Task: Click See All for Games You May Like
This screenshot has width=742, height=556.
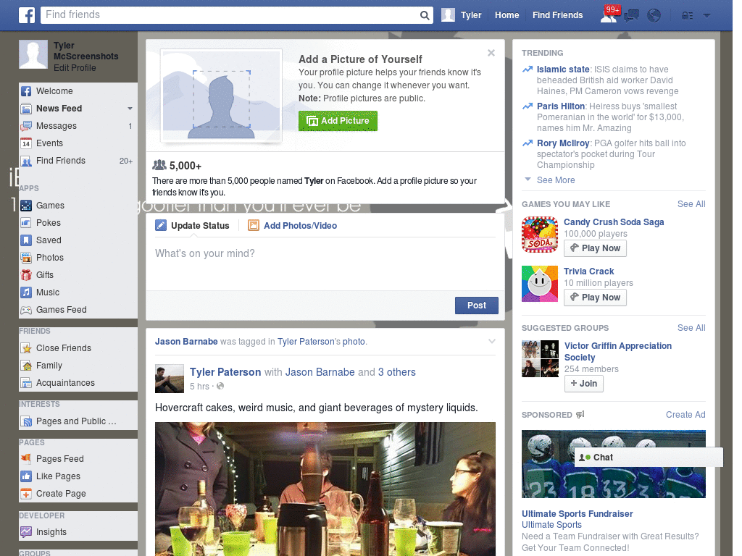Action: pos(691,204)
